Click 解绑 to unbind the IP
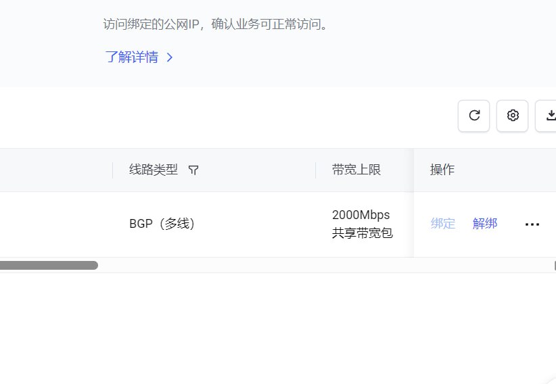Image resolution: width=556 pixels, height=384 pixels. (485, 224)
